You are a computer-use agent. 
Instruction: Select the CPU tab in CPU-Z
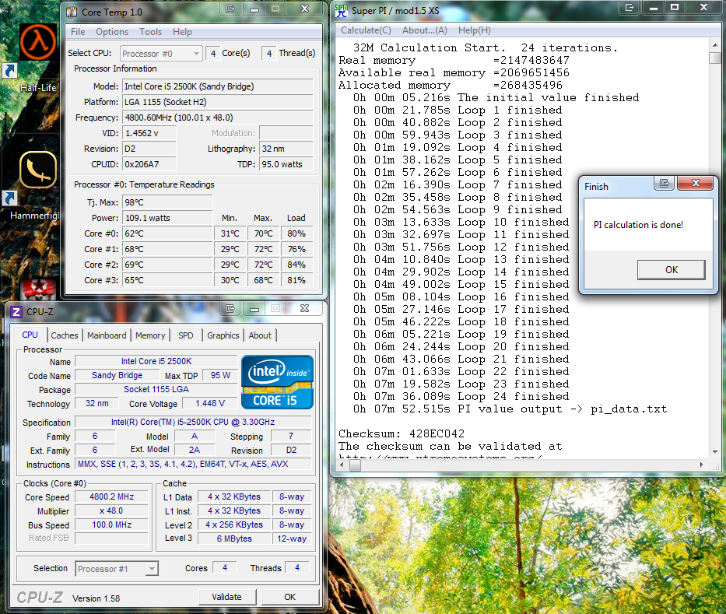click(x=30, y=335)
